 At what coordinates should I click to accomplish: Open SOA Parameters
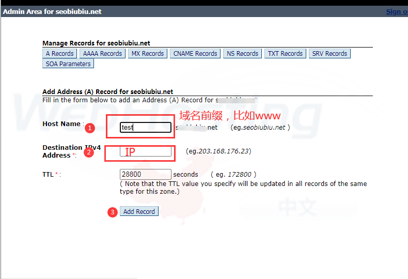(x=68, y=64)
